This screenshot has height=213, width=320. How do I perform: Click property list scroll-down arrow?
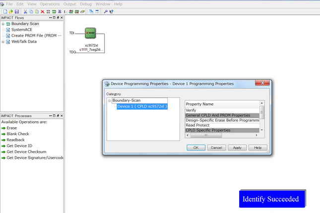(261, 130)
